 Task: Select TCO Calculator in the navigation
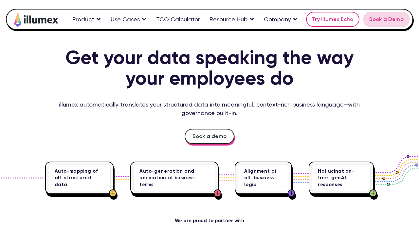[x=178, y=19]
